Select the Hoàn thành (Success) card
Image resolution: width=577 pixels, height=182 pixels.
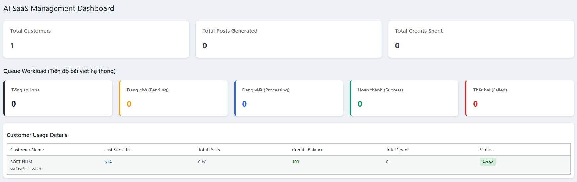click(404, 98)
